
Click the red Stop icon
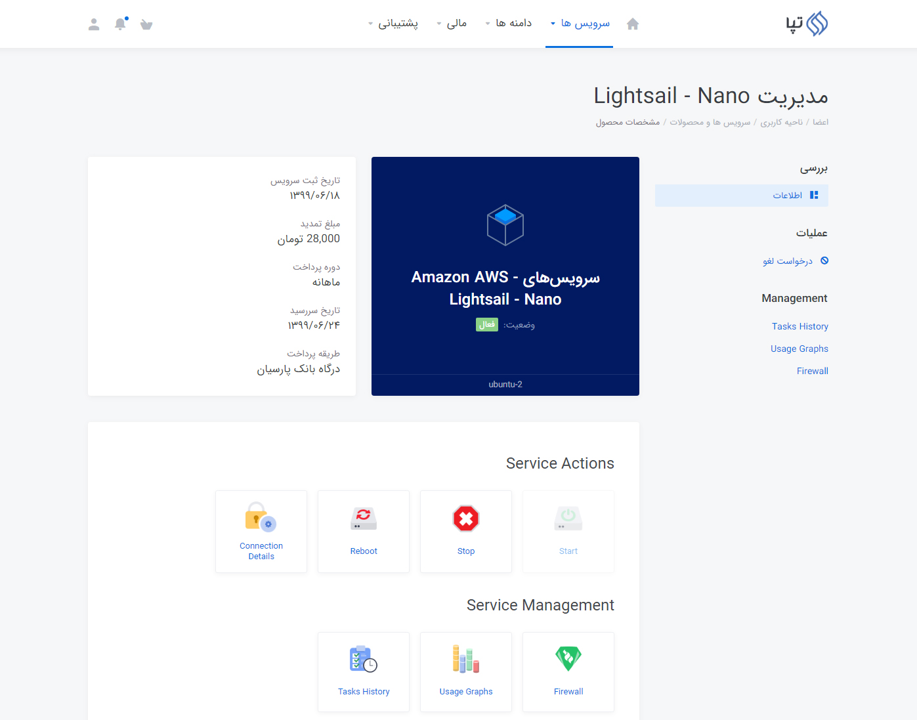coord(466,519)
